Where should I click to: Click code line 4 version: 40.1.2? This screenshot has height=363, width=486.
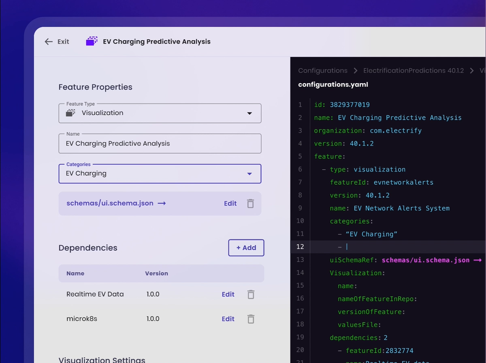click(x=344, y=144)
